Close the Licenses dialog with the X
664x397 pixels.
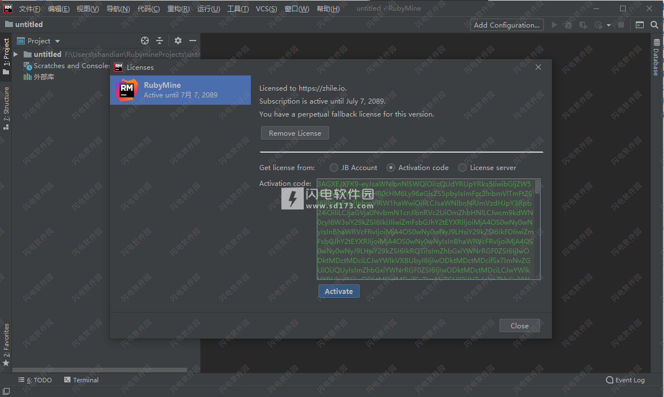click(x=538, y=67)
